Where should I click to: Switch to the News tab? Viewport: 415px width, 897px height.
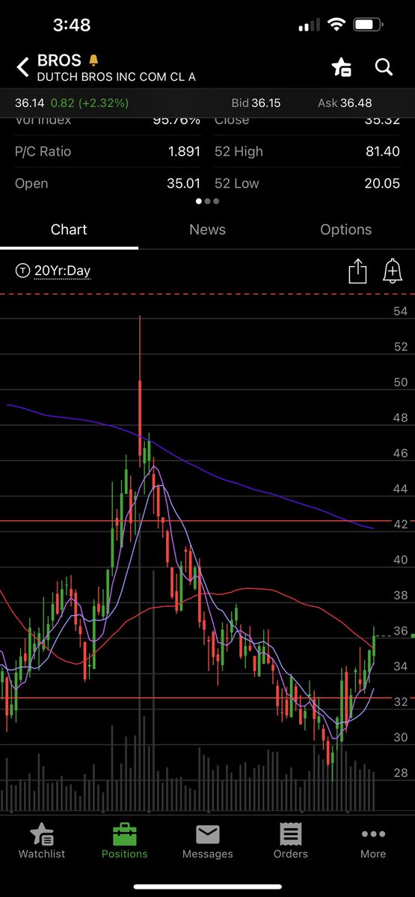207,229
